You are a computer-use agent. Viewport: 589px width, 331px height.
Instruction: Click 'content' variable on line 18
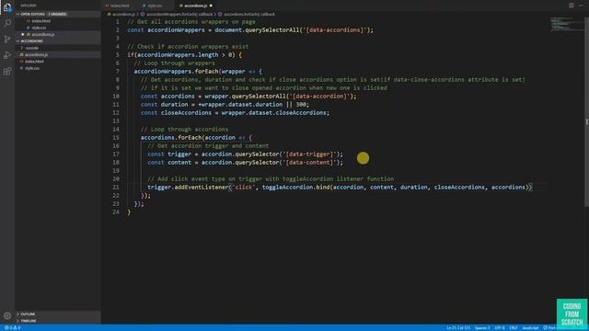point(179,163)
